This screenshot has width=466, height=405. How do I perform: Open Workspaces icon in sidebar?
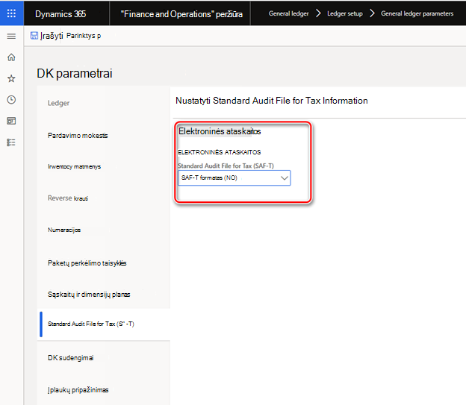pos(11,121)
